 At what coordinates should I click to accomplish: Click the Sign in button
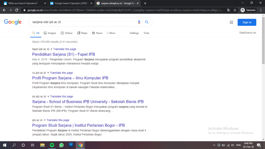[247, 22]
